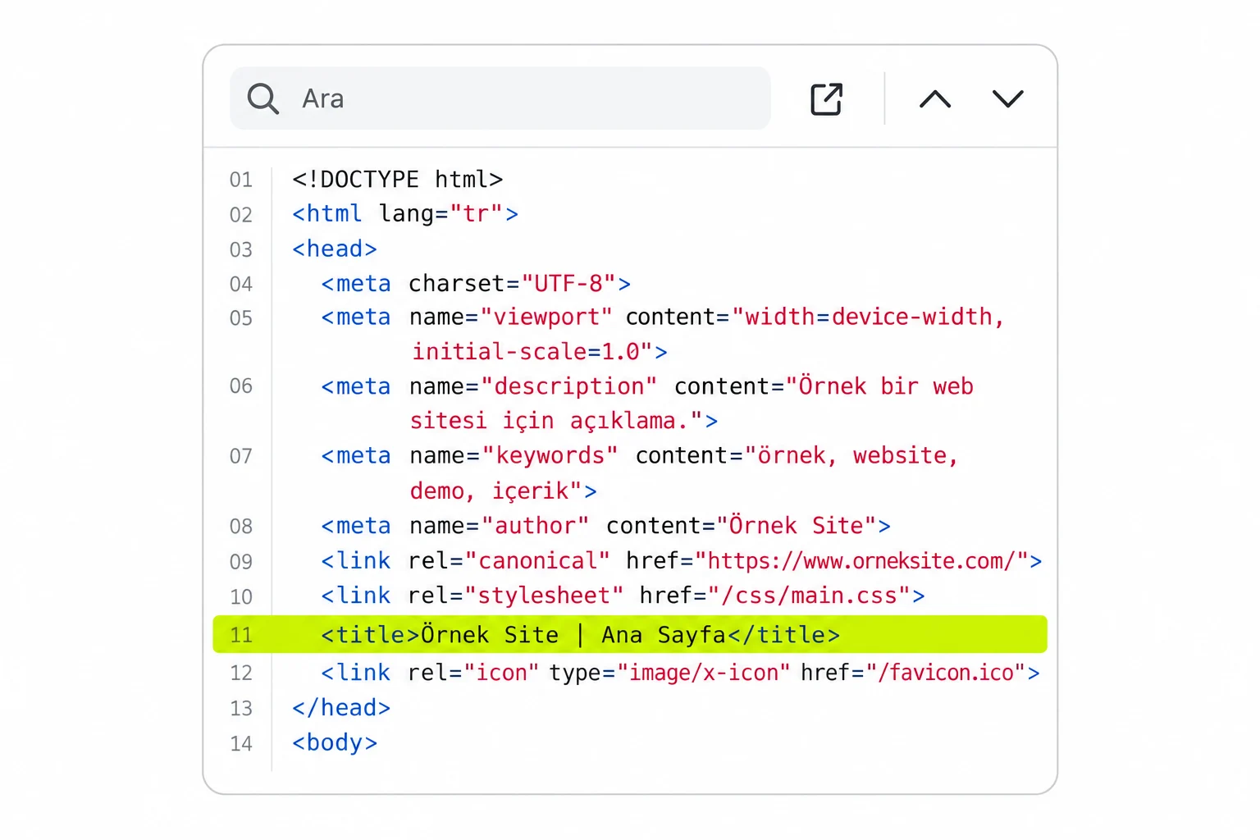Click the initial-scale=1.0 continuation text
Viewport: 1260px width, 840px height.
pyautogui.click(x=539, y=352)
